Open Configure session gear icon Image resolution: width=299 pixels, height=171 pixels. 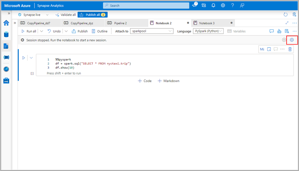coord(292,40)
